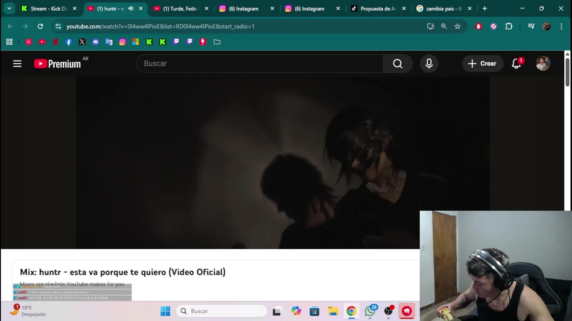This screenshot has width=572, height=321.
Task: Open YouTube notifications bell
Action: 517,64
